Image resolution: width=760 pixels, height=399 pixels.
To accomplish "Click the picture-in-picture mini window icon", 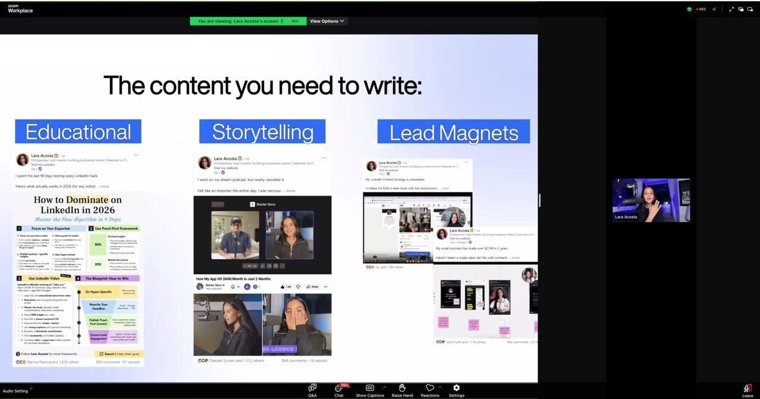I will (x=750, y=9).
